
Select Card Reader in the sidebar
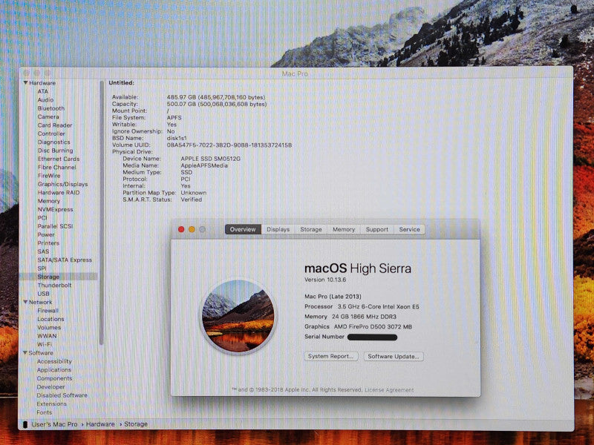pos(54,125)
